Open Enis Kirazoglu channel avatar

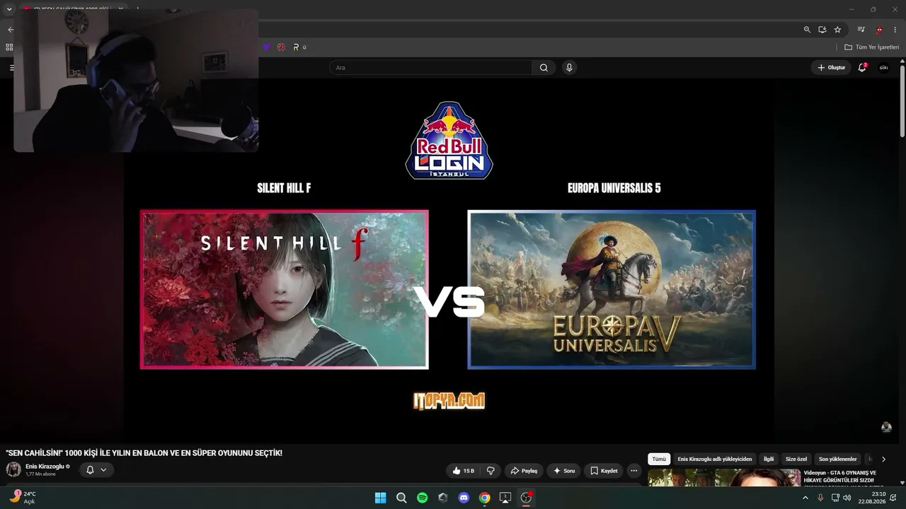pos(13,469)
